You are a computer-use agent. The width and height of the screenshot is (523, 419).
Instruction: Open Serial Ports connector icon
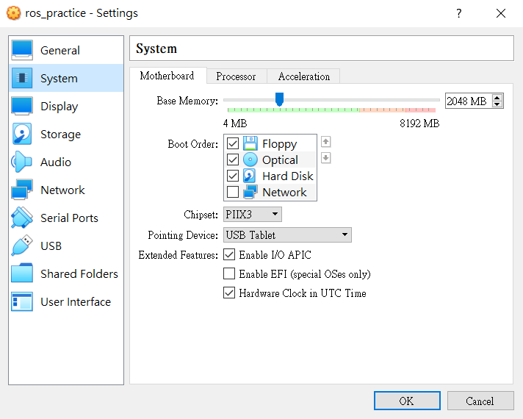pos(22,218)
